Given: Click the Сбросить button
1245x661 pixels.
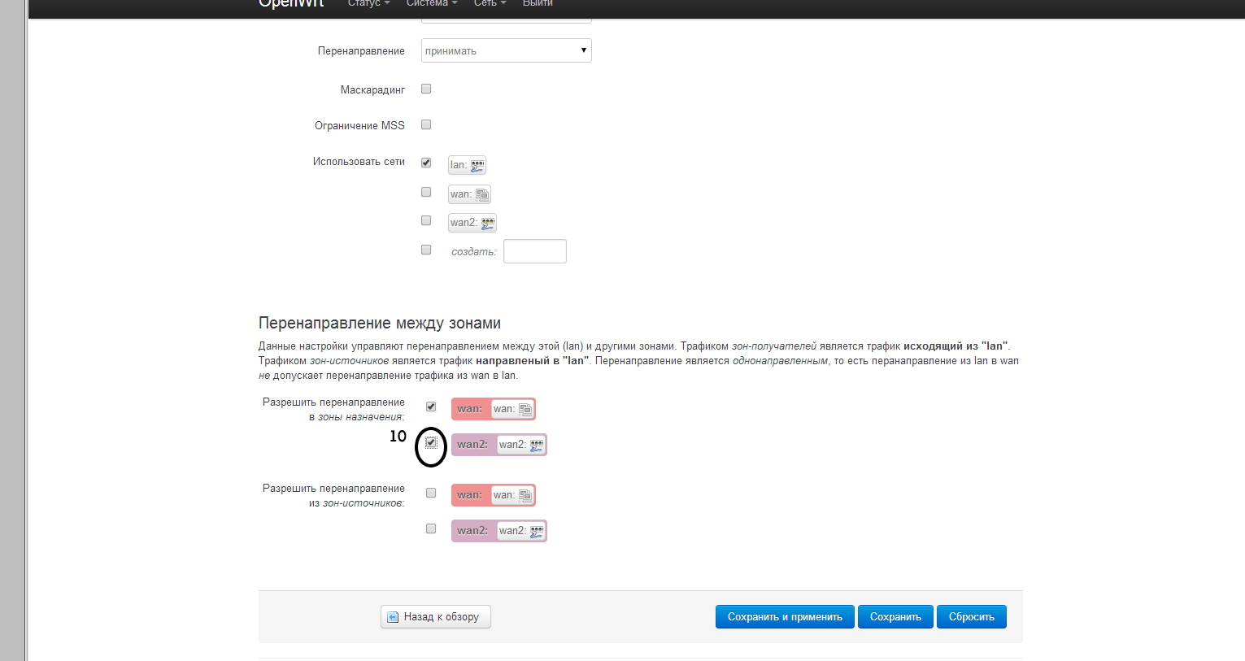Looking at the screenshot, I should point(971,616).
